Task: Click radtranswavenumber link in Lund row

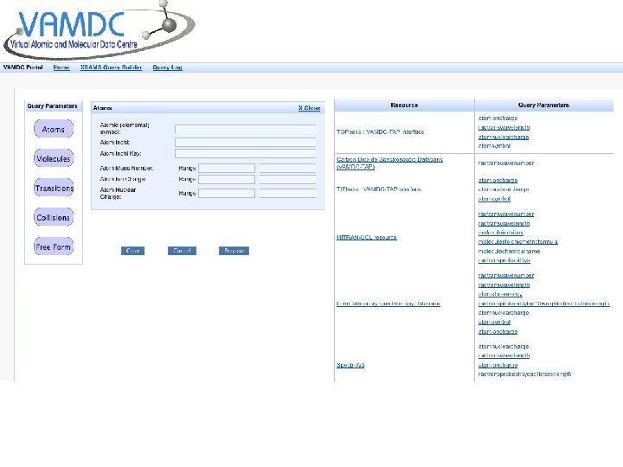Action: click(506, 276)
